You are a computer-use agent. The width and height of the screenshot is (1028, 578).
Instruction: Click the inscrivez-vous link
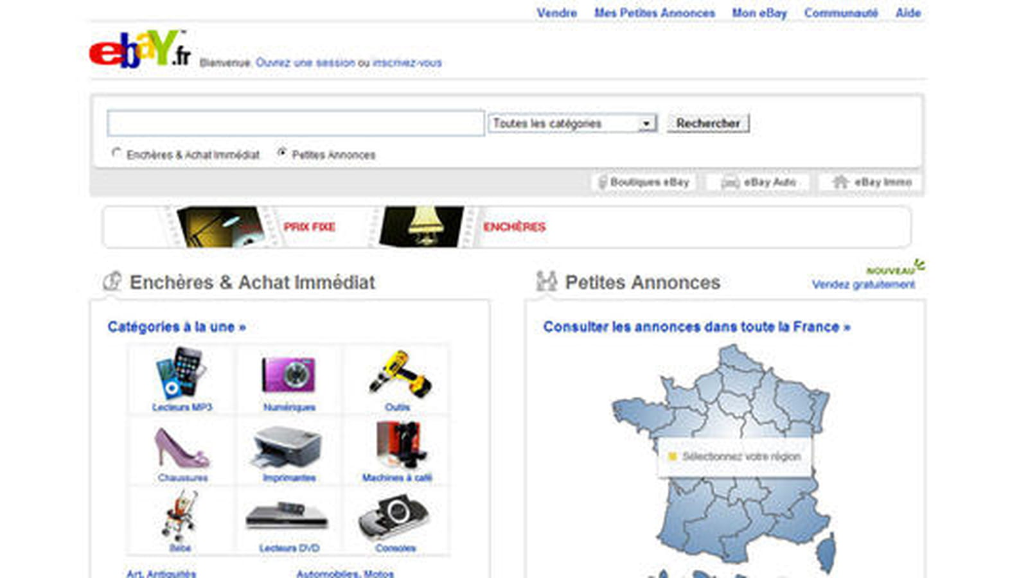pos(407,62)
